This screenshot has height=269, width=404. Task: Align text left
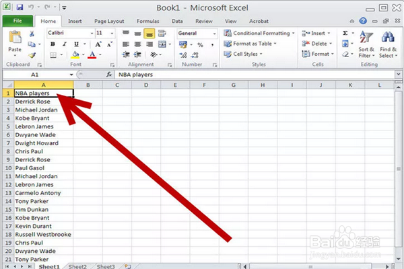(126, 44)
